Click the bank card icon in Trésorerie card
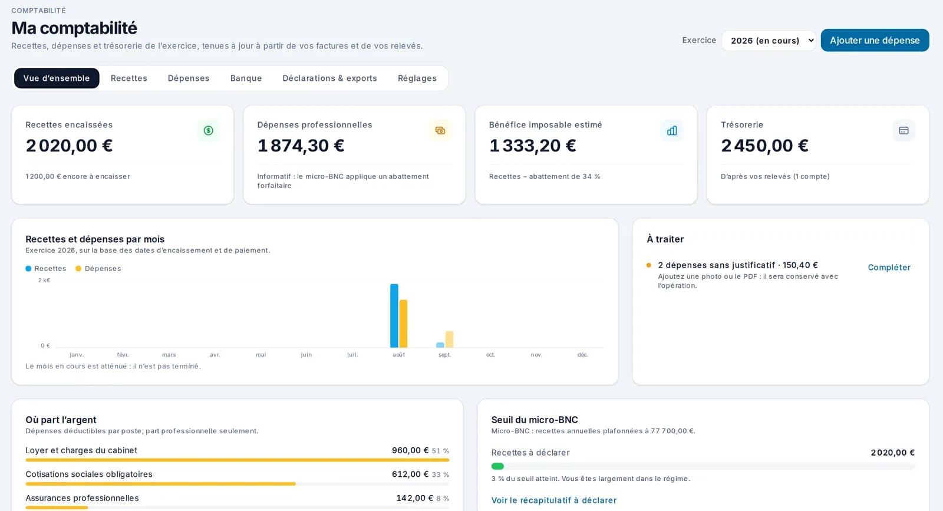Screen dimensions: 943x511 coord(904,131)
